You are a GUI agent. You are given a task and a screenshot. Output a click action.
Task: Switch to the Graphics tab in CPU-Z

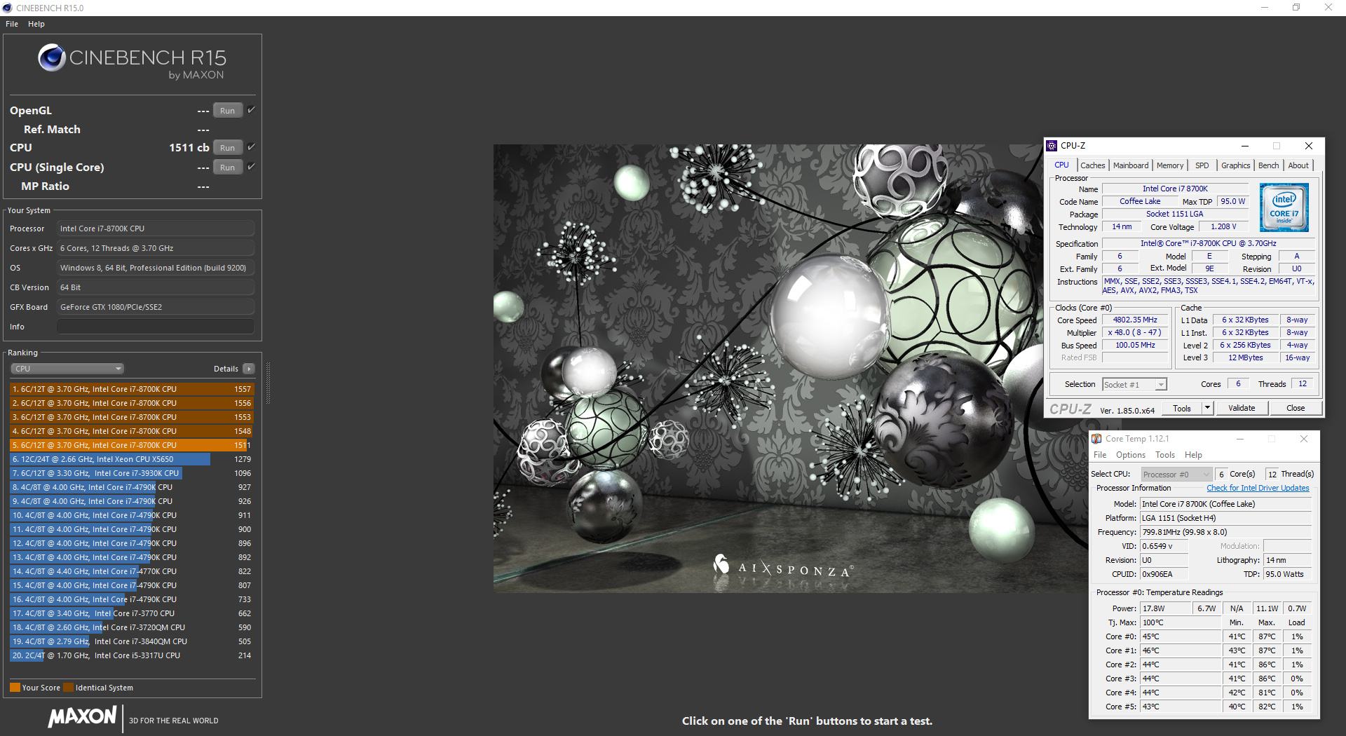click(1235, 165)
